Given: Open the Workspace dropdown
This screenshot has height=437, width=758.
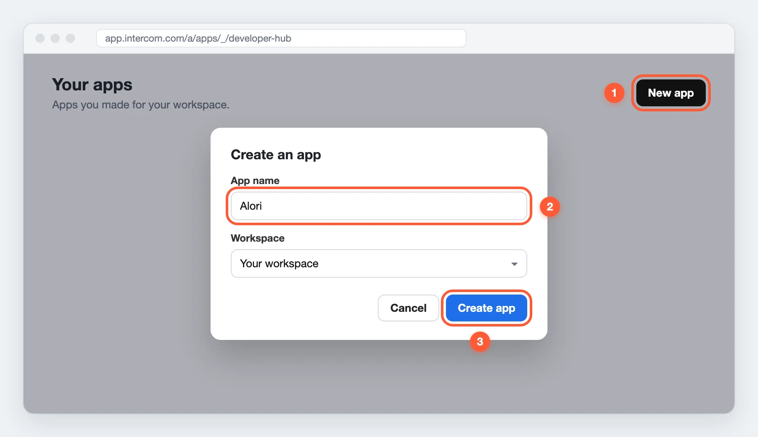Looking at the screenshot, I should [379, 263].
